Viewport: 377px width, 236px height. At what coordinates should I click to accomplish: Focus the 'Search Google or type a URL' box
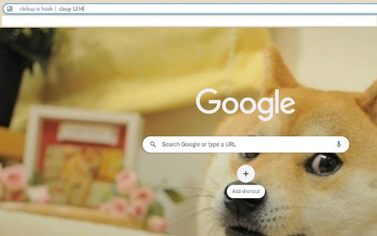pyautogui.click(x=246, y=144)
